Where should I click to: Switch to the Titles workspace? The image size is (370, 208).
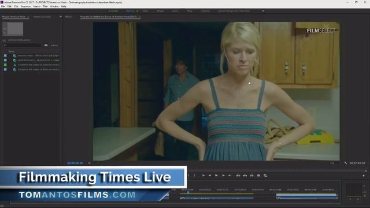tap(190, 11)
